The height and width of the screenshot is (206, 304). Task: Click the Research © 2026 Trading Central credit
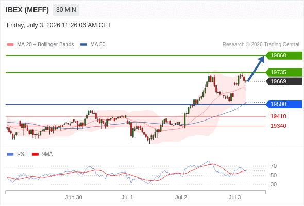point(261,45)
